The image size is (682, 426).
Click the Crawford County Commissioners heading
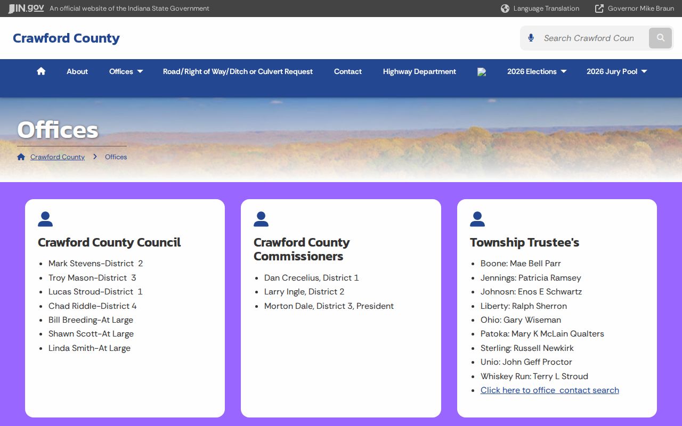point(302,249)
